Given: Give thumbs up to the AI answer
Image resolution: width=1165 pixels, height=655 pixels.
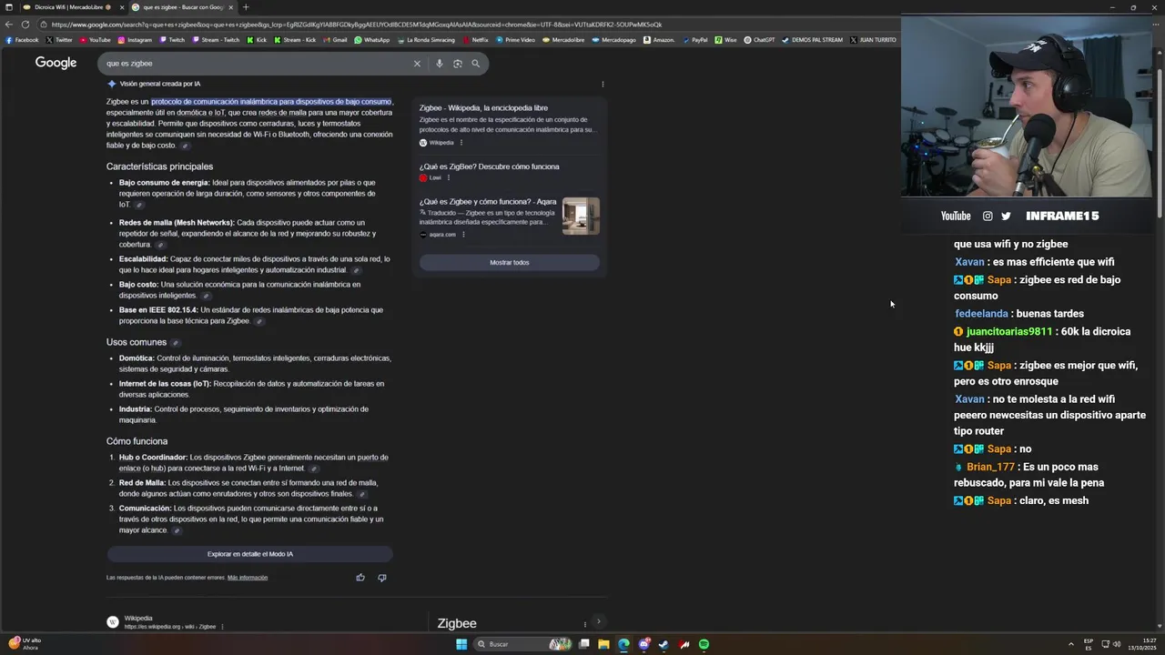Looking at the screenshot, I should pos(360,578).
